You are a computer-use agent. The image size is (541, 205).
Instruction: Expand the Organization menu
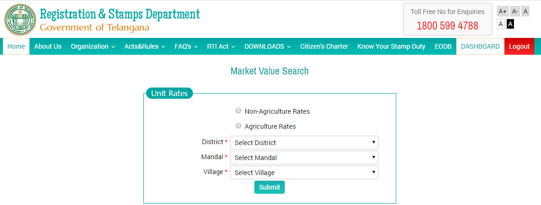click(x=93, y=46)
